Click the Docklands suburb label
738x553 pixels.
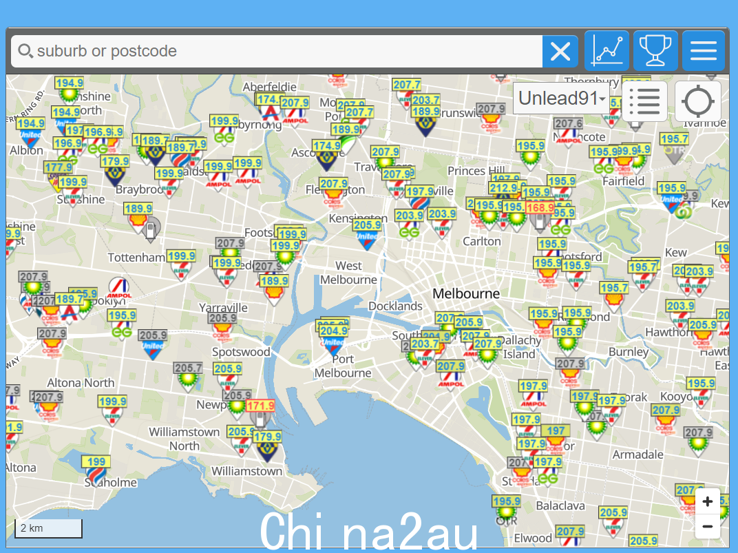point(395,306)
